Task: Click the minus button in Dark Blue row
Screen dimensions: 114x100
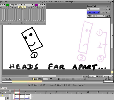Action: pyautogui.click(x=104, y=12)
